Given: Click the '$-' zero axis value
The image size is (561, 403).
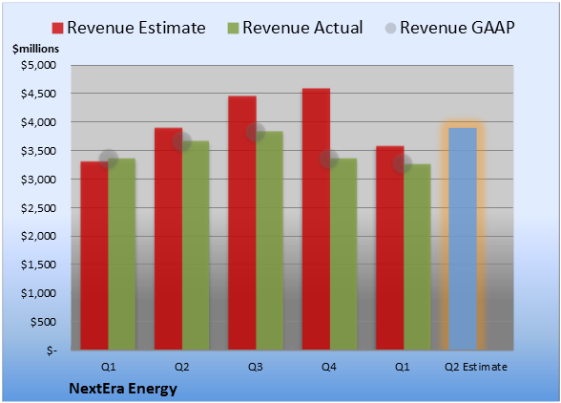Looking at the screenshot, I should pyautogui.click(x=52, y=350).
